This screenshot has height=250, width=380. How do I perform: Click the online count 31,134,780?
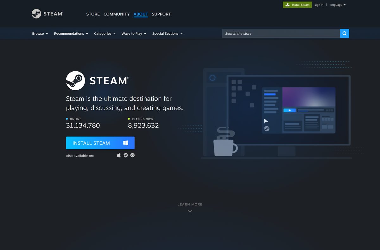pos(83,125)
